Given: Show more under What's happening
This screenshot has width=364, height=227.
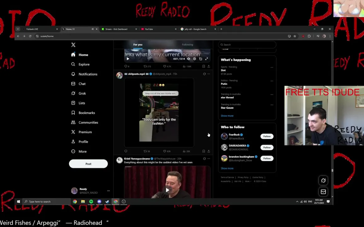Looking at the screenshot, I should tap(227, 116).
